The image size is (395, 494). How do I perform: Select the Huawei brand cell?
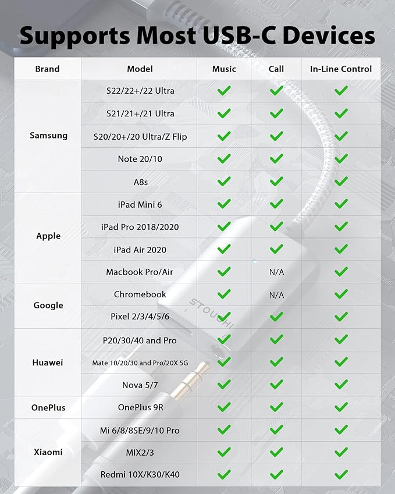coord(48,362)
